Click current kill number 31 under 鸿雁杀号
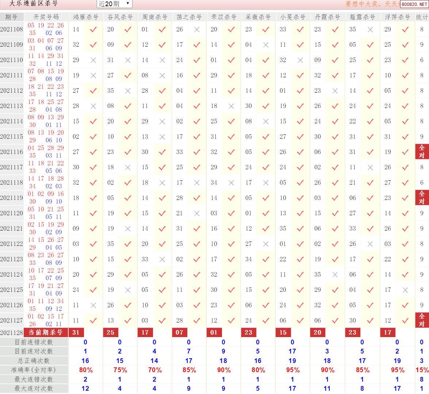The height and width of the screenshot is (394, 429). point(76,332)
